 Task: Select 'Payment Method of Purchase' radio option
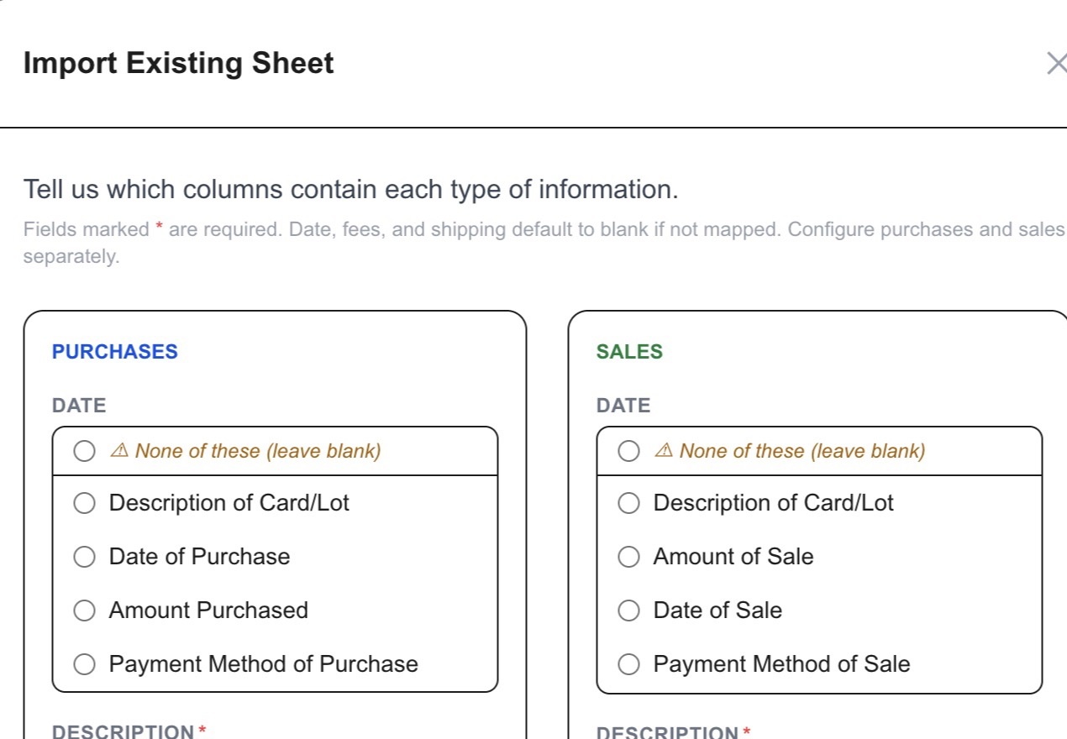click(x=84, y=664)
